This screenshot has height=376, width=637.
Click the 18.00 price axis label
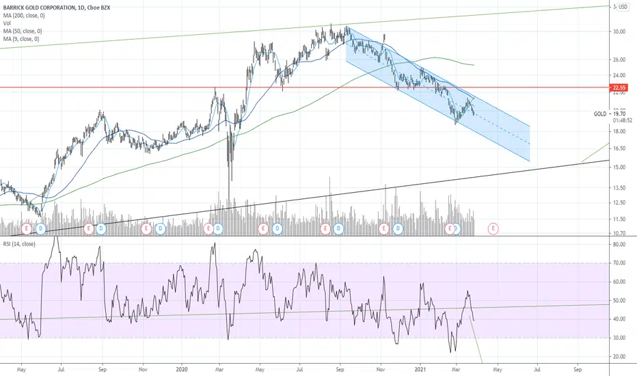pos(619,131)
